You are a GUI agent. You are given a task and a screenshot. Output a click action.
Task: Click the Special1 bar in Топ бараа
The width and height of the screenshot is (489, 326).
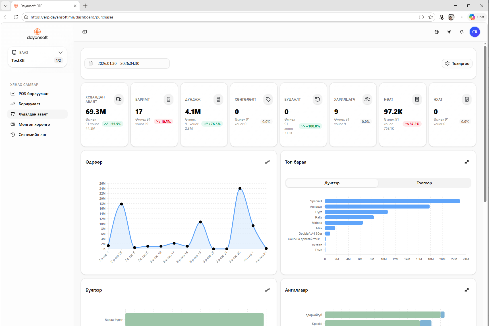coord(392,201)
